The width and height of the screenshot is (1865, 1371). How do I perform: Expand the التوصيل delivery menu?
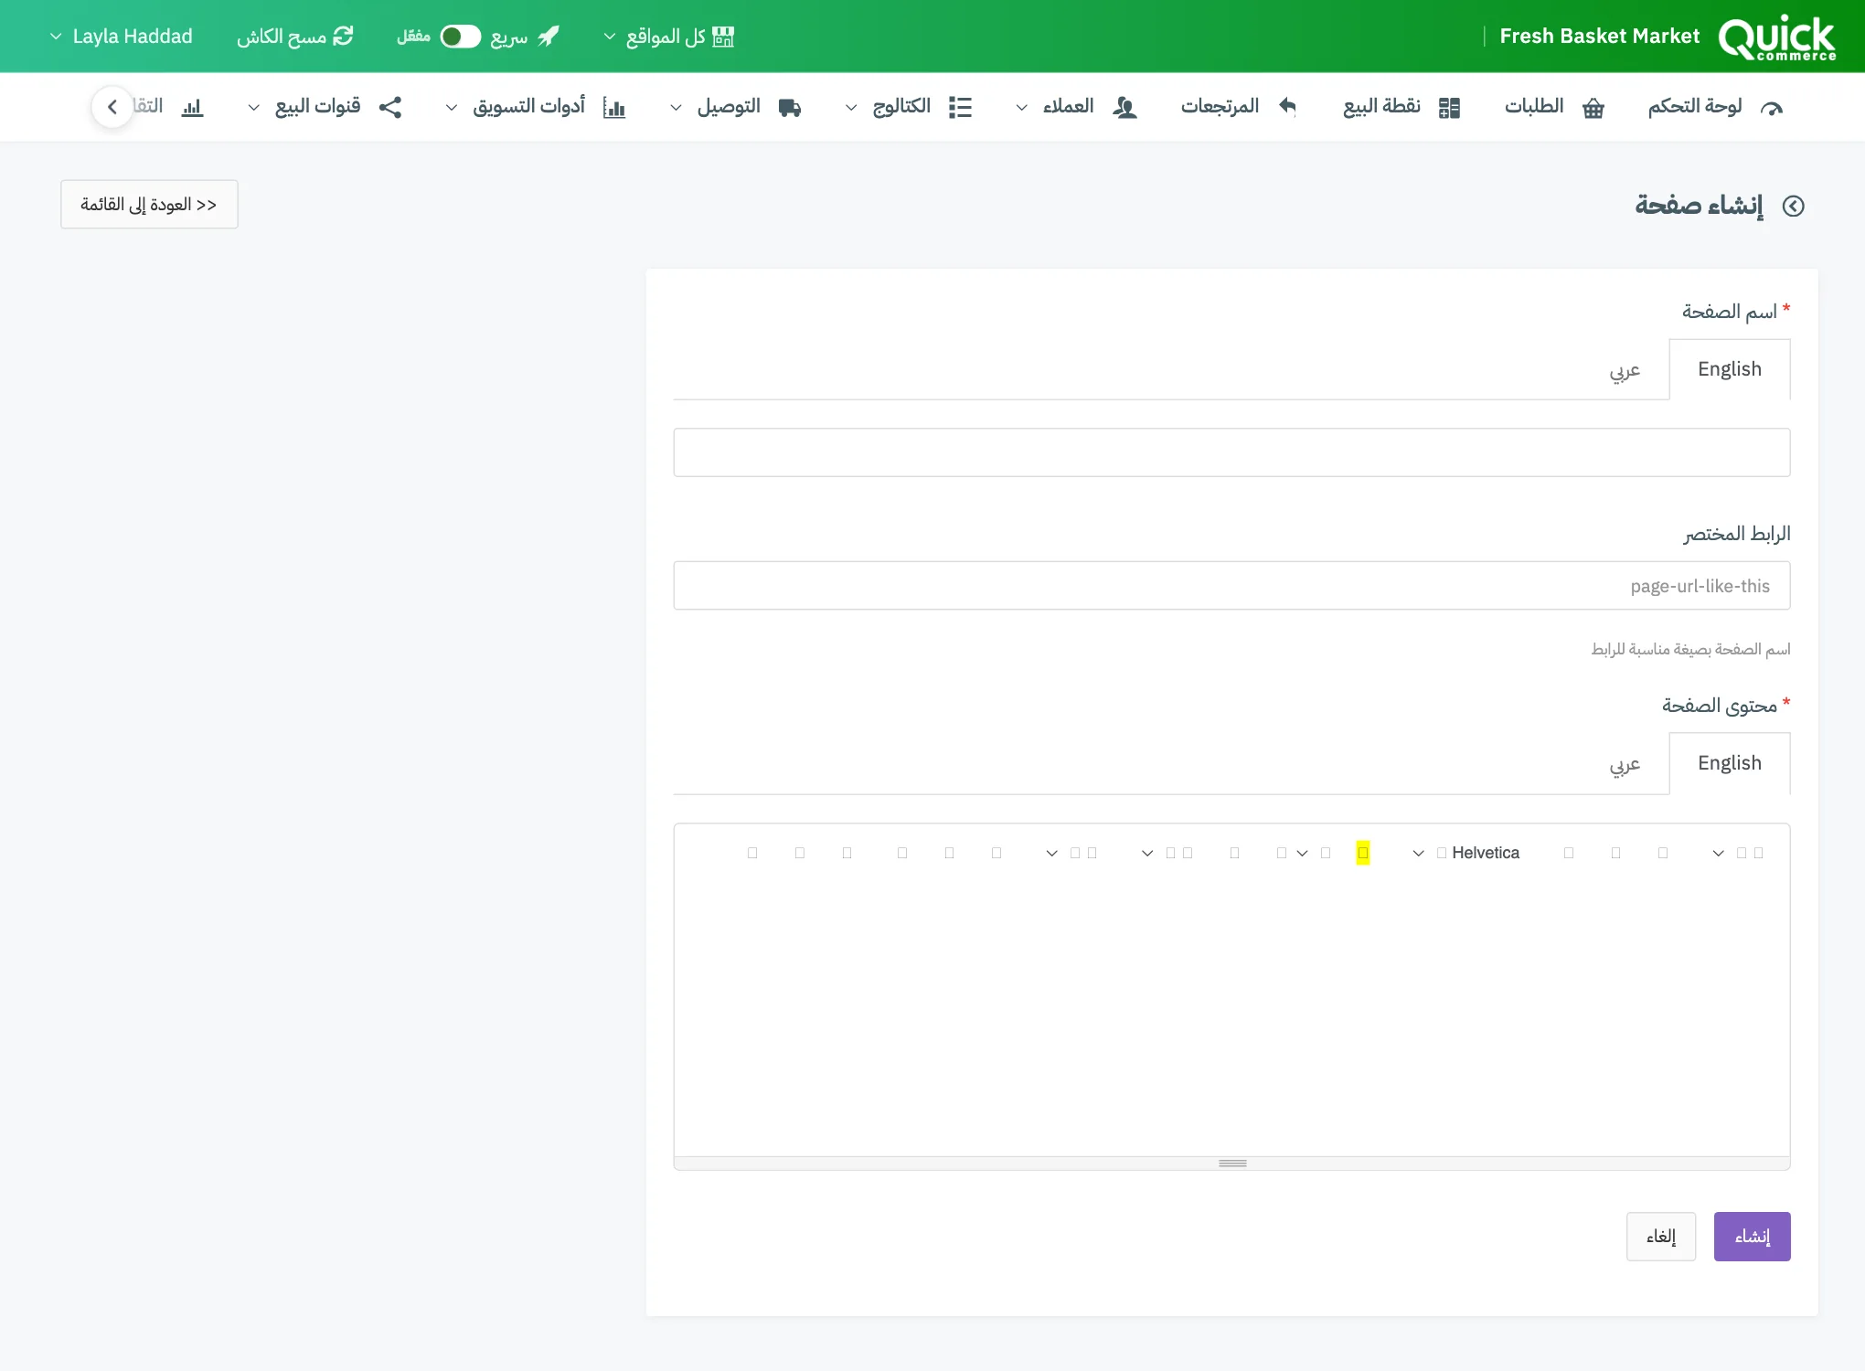click(736, 107)
